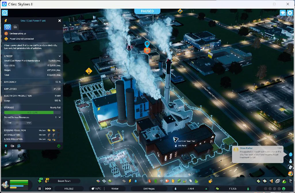Click the Power Line not connected warning icon
Screen dimensions: 295x193
[6, 39]
